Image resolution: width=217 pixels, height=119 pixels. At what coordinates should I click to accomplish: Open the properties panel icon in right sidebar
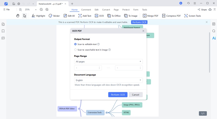coord(214,24)
